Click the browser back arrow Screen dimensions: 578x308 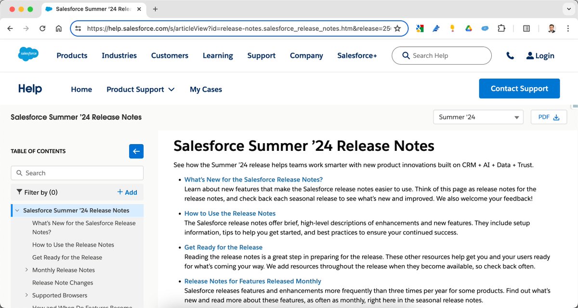click(x=10, y=28)
